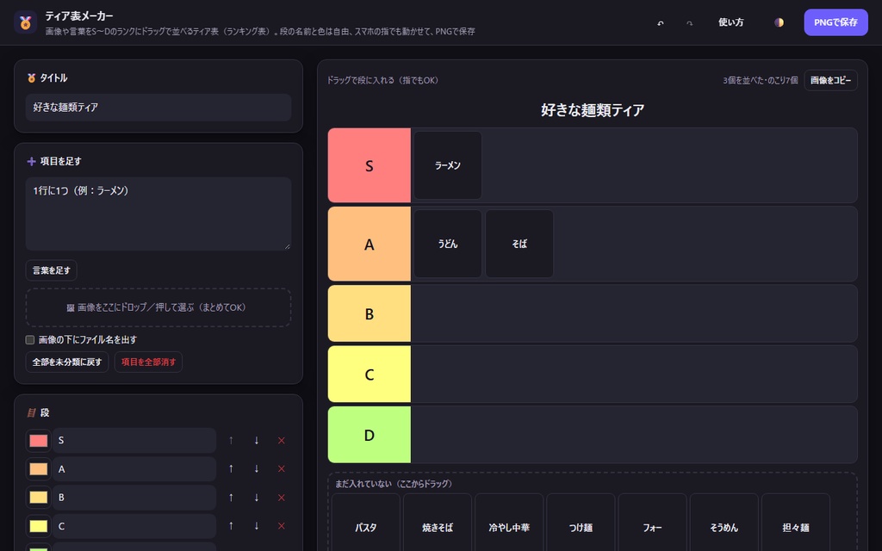Move the C tier down with arrow
The height and width of the screenshot is (551, 882).
tap(257, 526)
